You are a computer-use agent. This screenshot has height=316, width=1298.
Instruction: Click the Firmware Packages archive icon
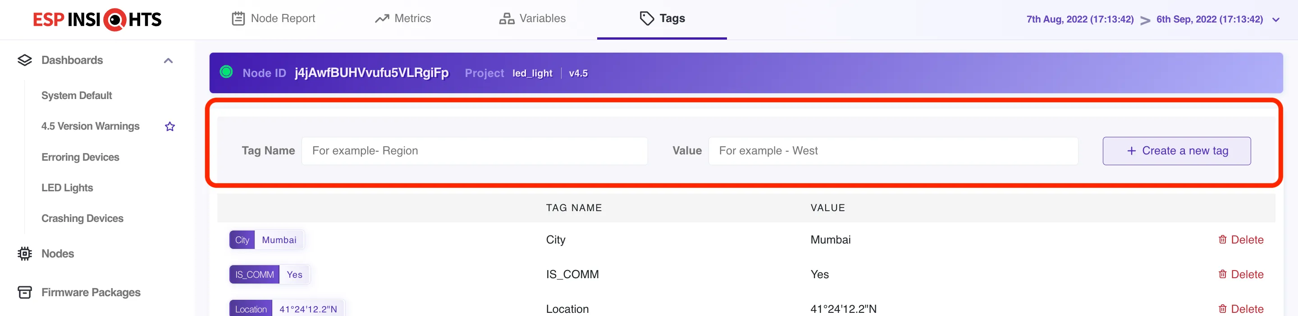25,292
